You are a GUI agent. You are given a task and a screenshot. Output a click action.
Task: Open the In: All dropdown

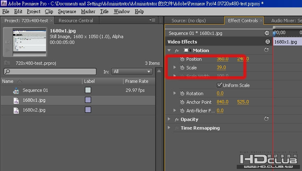pos(132,72)
